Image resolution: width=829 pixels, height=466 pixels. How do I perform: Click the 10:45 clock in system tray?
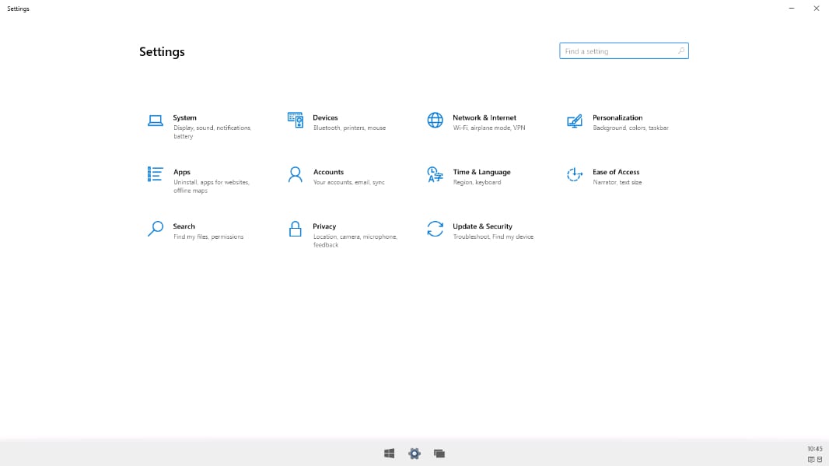pyautogui.click(x=814, y=449)
